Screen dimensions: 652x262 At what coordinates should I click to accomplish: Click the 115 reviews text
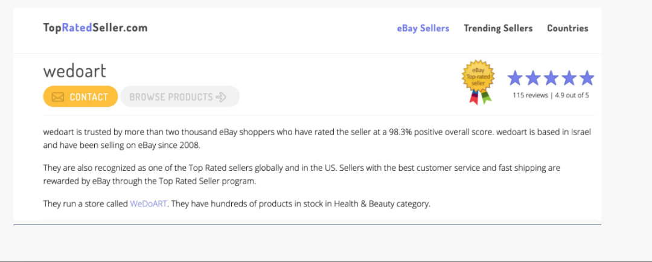point(530,95)
